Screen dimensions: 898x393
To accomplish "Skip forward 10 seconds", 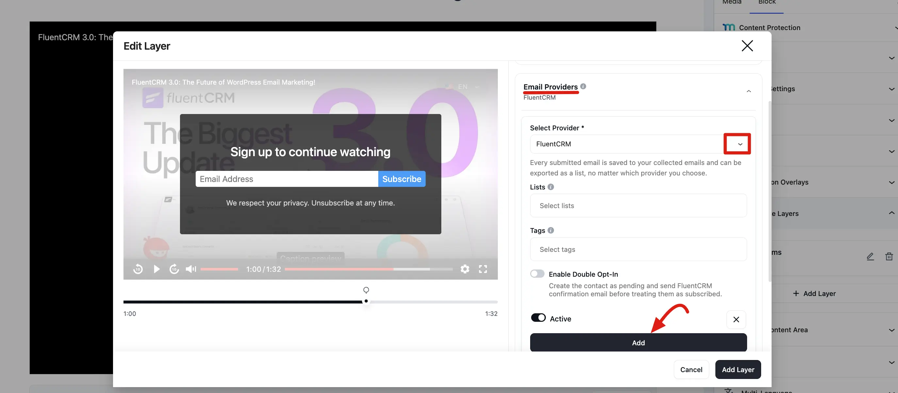I will tap(174, 269).
